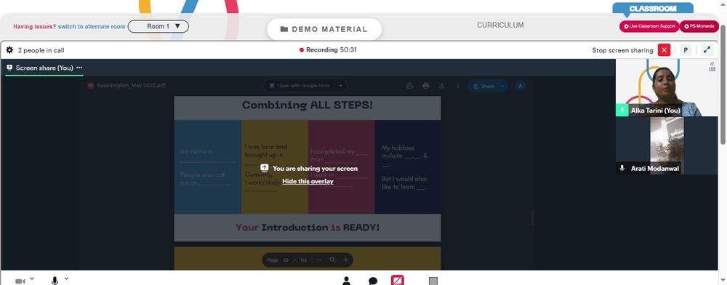The image size is (727, 285).
Task: Open screen share tab options menu
Action: pos(79,68)
